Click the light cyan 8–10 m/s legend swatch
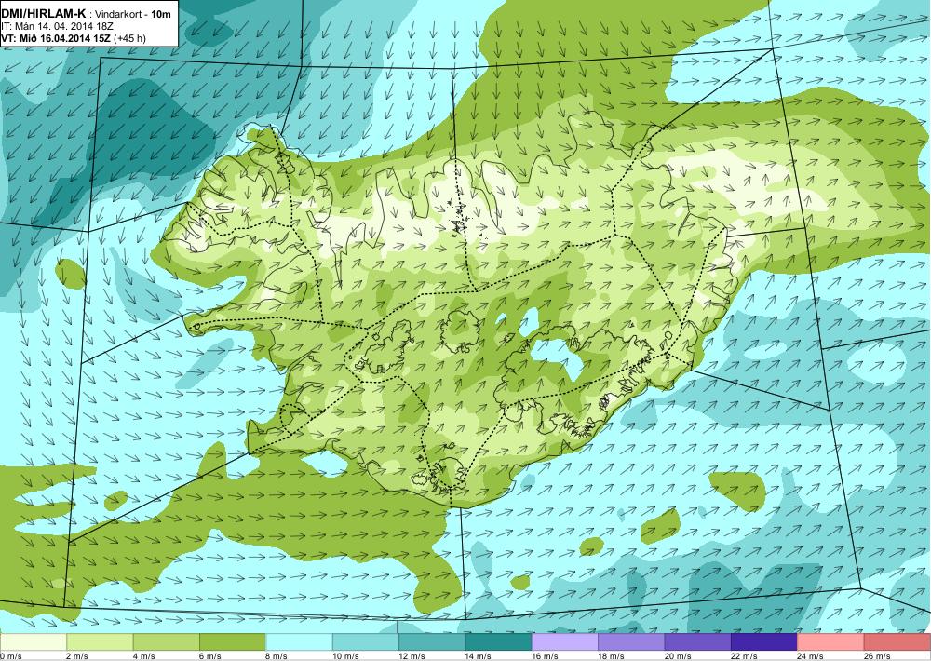 coord(299,642)
